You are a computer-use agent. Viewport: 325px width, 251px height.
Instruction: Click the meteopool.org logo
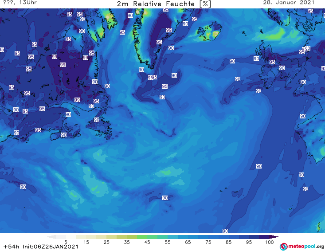(302, 247)
